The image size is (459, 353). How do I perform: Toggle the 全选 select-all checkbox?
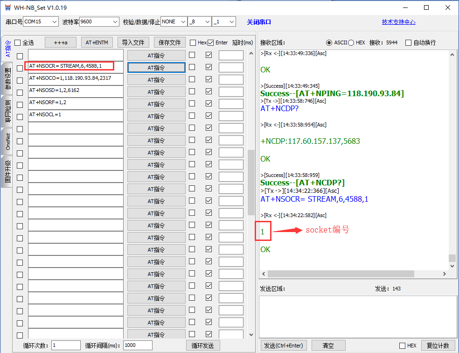tap(18, 43)
